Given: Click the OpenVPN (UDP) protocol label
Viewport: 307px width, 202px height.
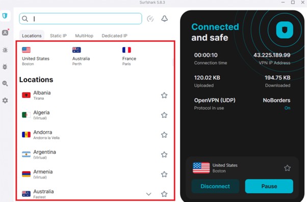Looking at the screenshot, I should [215, 100].
